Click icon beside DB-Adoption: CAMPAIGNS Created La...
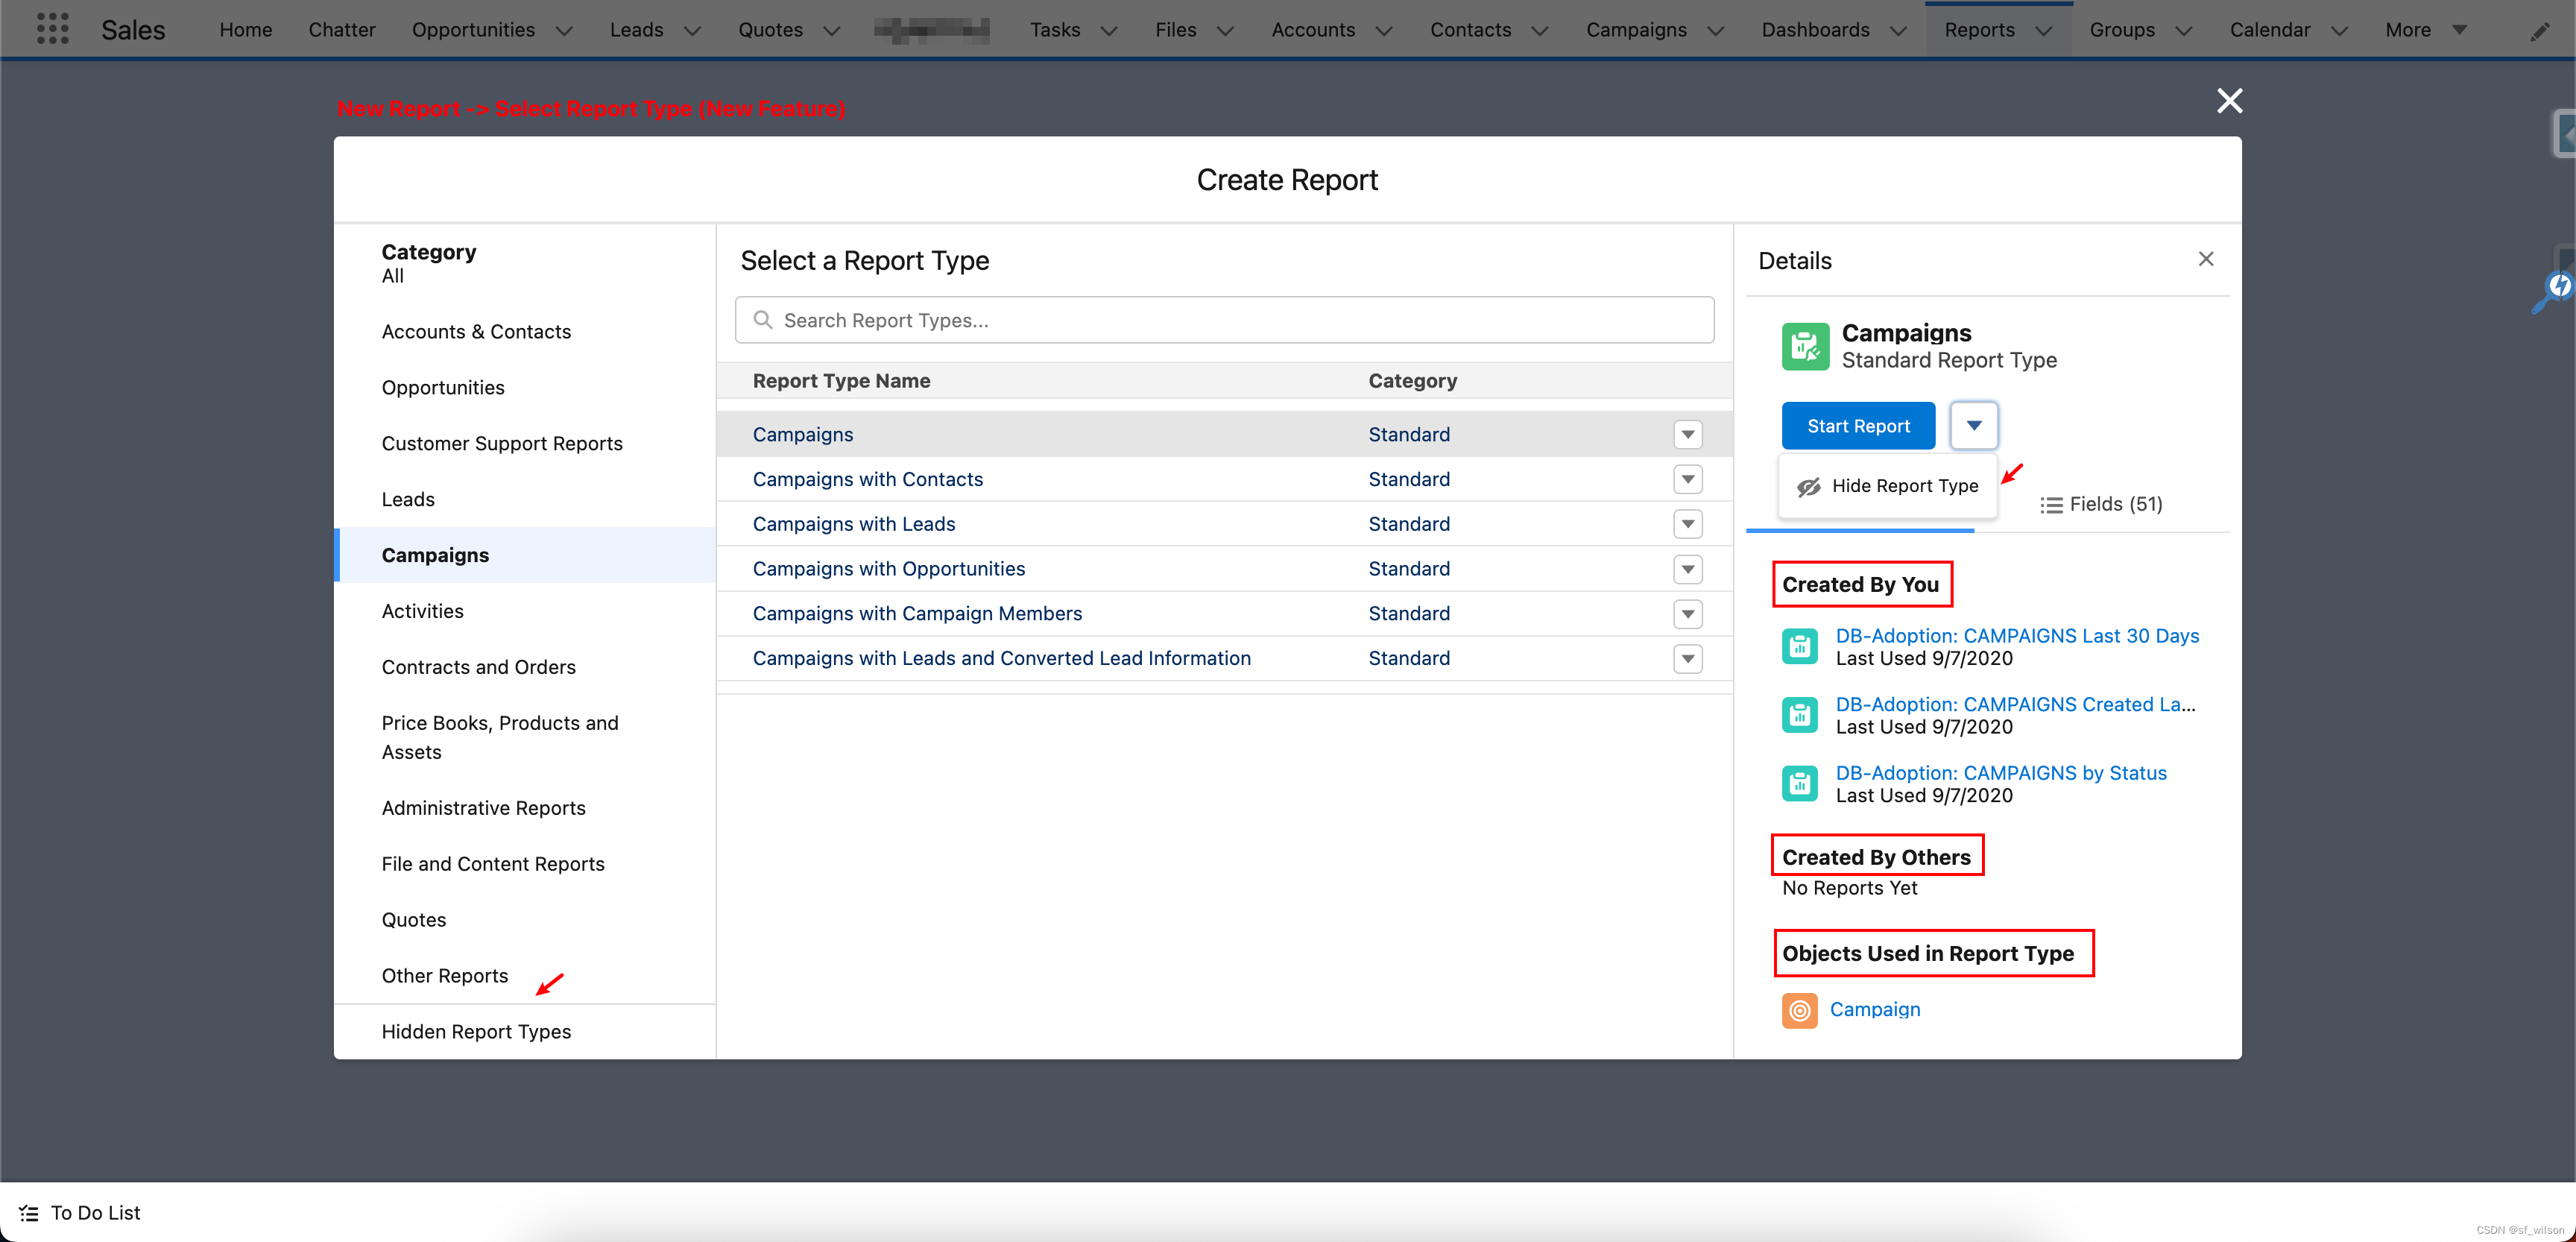The height and width of the screenshot is (1242, 2576). pos(1799,715)
